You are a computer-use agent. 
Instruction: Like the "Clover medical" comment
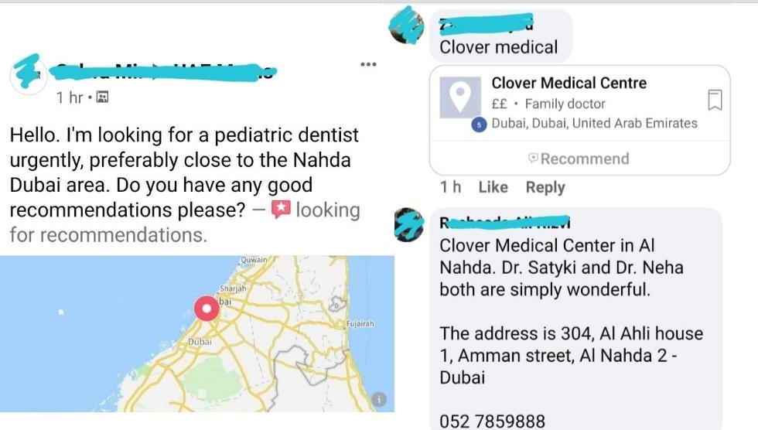(x=493, y=187)
